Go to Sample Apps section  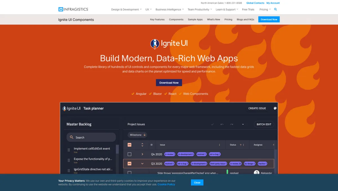point(195,19)
